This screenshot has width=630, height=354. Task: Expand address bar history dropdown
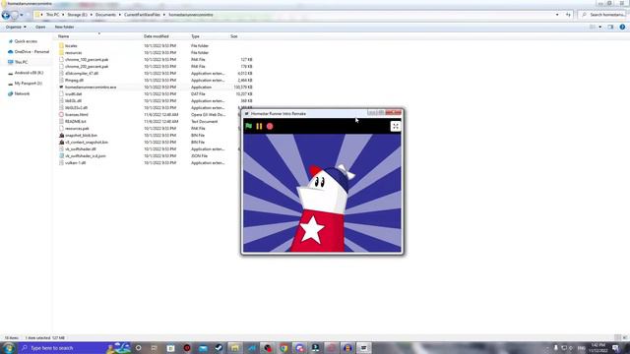[557, 15]
